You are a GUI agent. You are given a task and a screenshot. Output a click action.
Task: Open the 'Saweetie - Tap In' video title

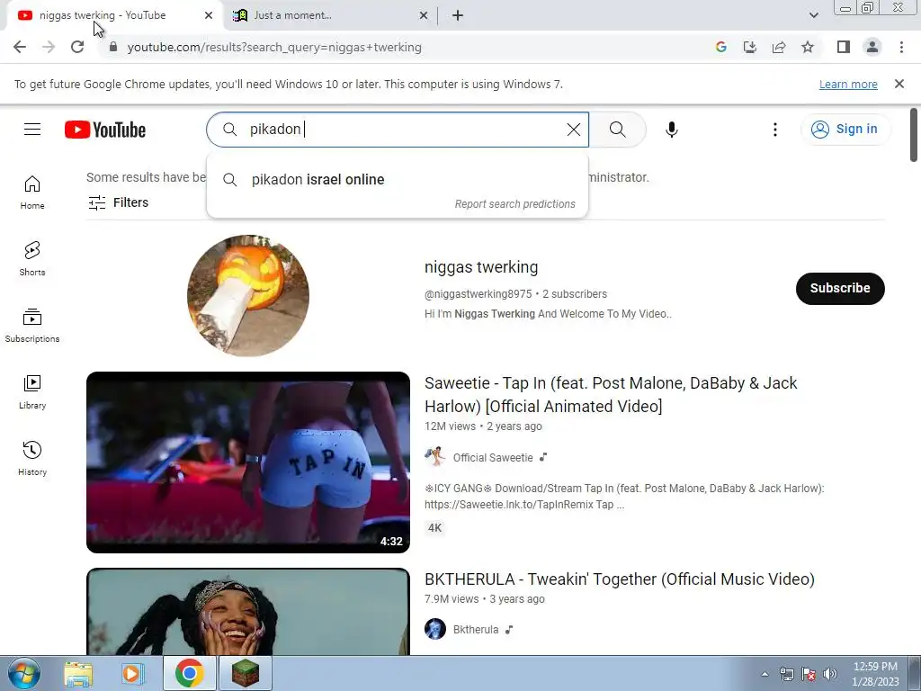click(x=611, y=395)
